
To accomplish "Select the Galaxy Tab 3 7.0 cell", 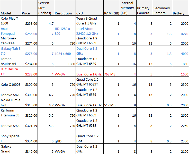I will coord(11,51).
